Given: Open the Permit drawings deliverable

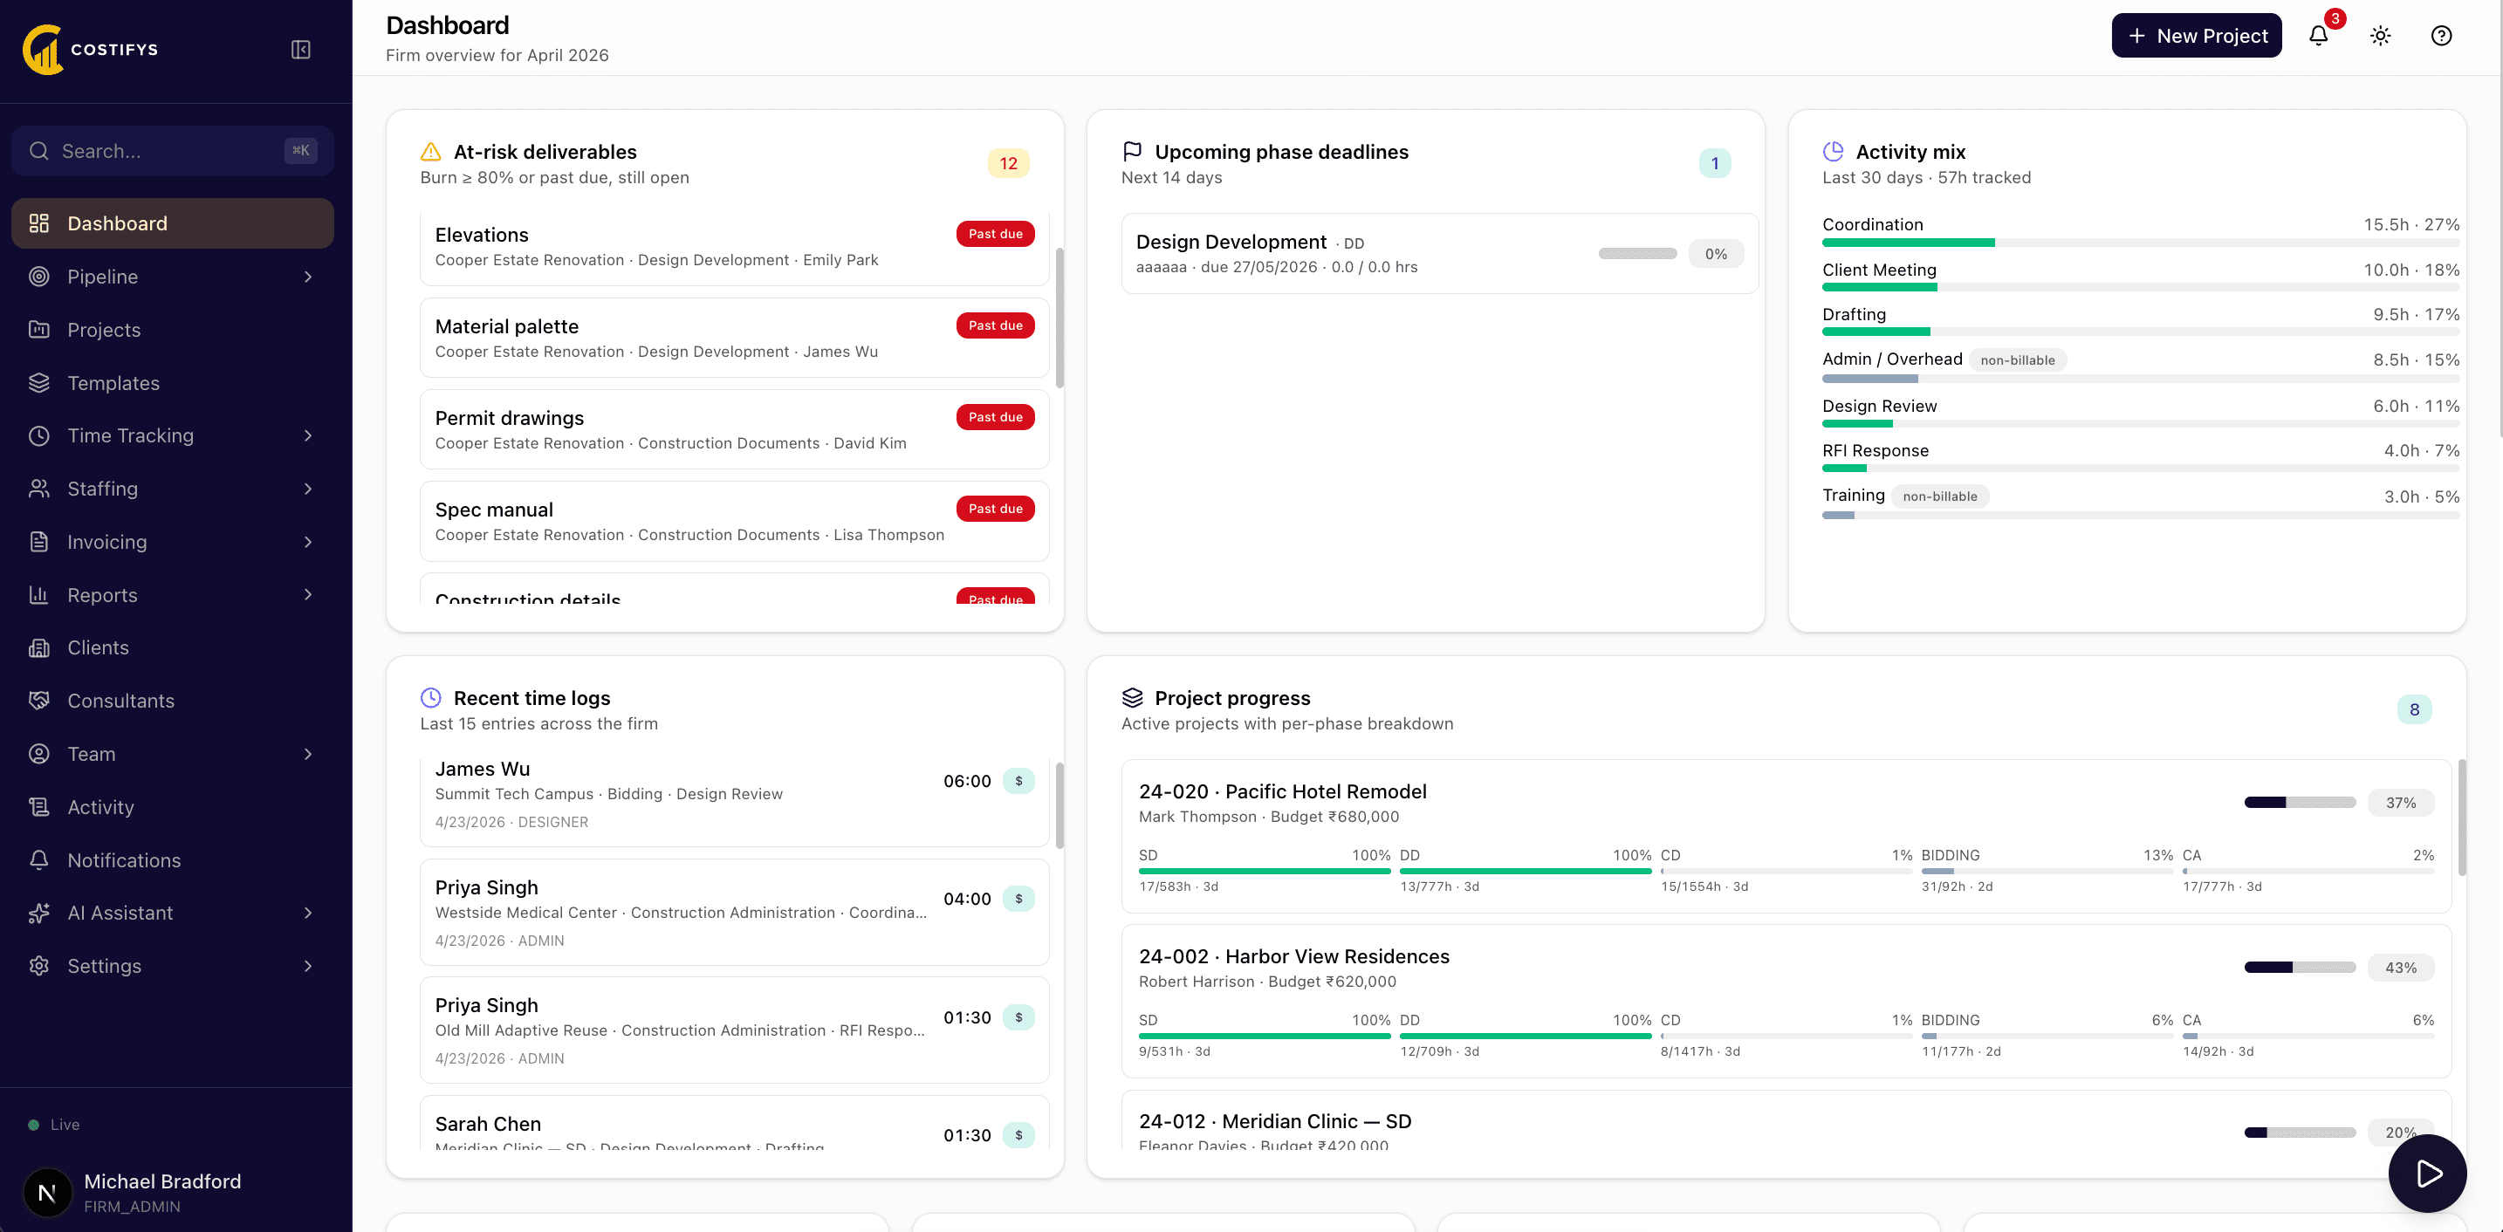Looking at the screenshot, I should pyautogui.click(x=735, y=429).
